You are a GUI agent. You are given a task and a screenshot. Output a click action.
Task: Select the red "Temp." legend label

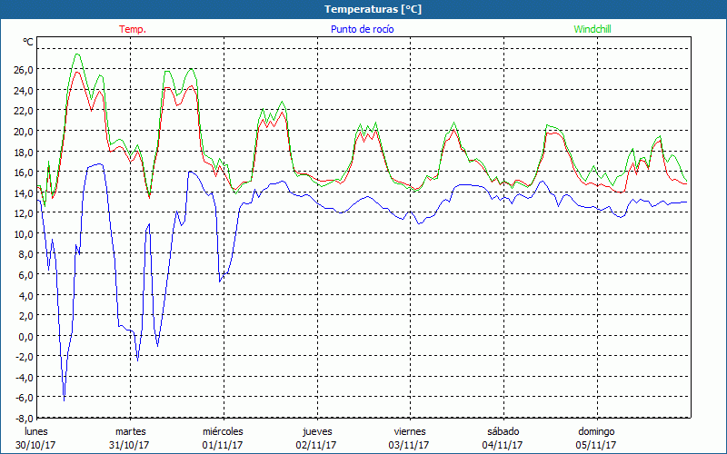tap(133, 29)
